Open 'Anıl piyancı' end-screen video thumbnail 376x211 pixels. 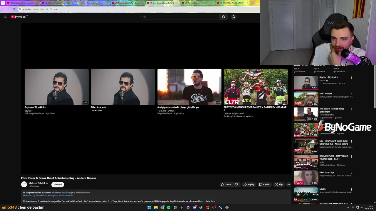tap(189, 87)
